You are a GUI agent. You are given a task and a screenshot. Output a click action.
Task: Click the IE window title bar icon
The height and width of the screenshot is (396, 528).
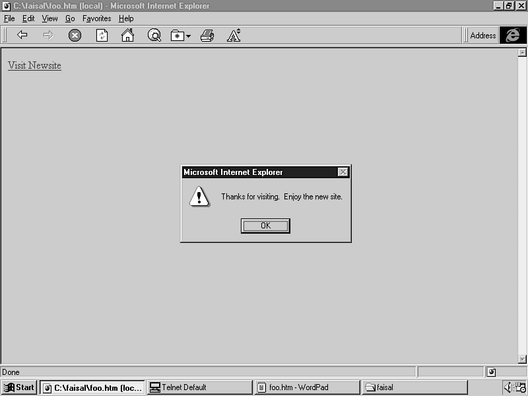click(6, 6)
